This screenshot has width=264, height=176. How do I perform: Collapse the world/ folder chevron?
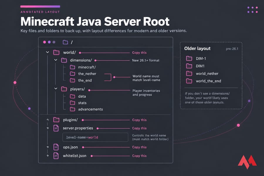pos(48,52)
